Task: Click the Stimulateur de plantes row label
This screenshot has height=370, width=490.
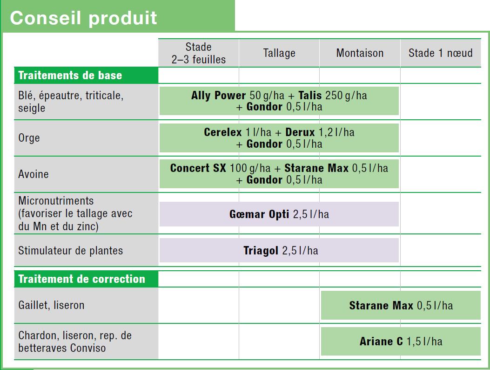Action: pyautogui.click(x=70, y=251)
